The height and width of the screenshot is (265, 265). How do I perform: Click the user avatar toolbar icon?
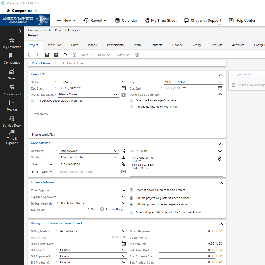(74, 55)
